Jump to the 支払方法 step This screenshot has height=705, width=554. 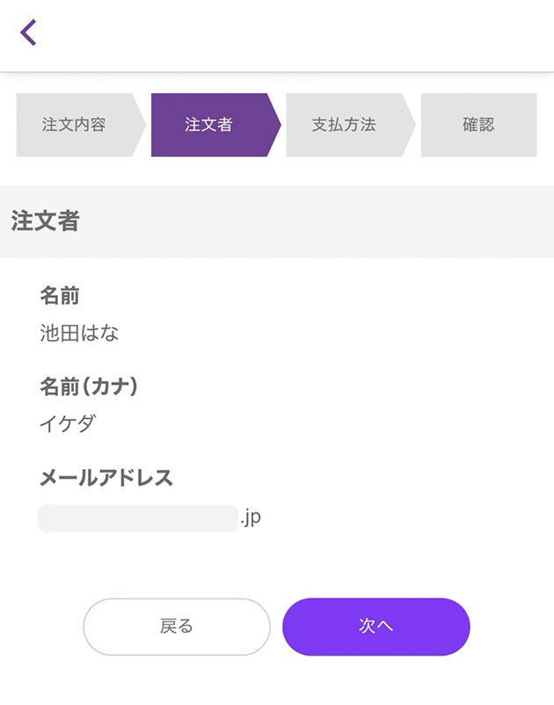(344, 125)
